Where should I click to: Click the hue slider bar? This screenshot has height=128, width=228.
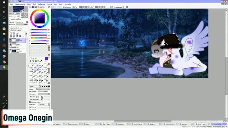point(39,38)
